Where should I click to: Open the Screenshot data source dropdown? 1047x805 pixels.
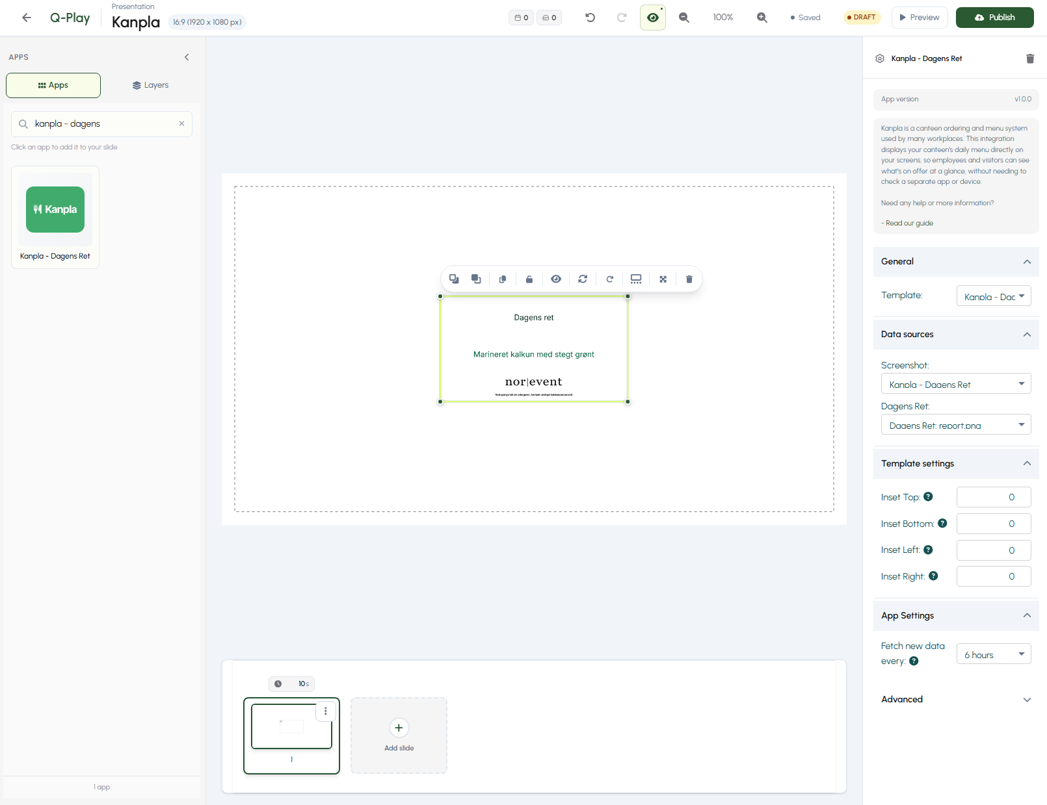[x=956, y=383]
